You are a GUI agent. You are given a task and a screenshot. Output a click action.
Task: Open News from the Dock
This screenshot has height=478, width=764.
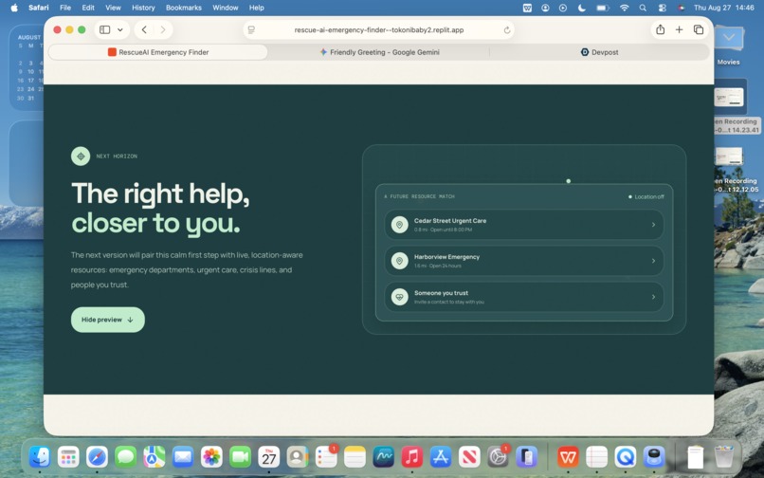pos(470,457)
